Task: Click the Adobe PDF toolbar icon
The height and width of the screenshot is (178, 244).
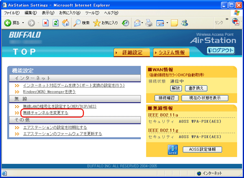Action: (x=236, y=22)
